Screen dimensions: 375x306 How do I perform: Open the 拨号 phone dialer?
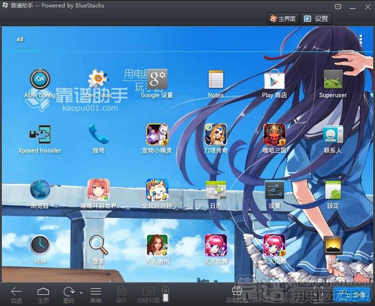(99, 135)
